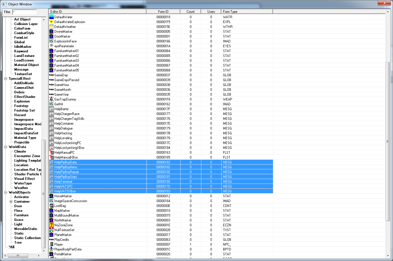Screen dimensions: 393x261
Task: Select Encounter Zone category
Action: pyautogui.click(x=27, y=156)
